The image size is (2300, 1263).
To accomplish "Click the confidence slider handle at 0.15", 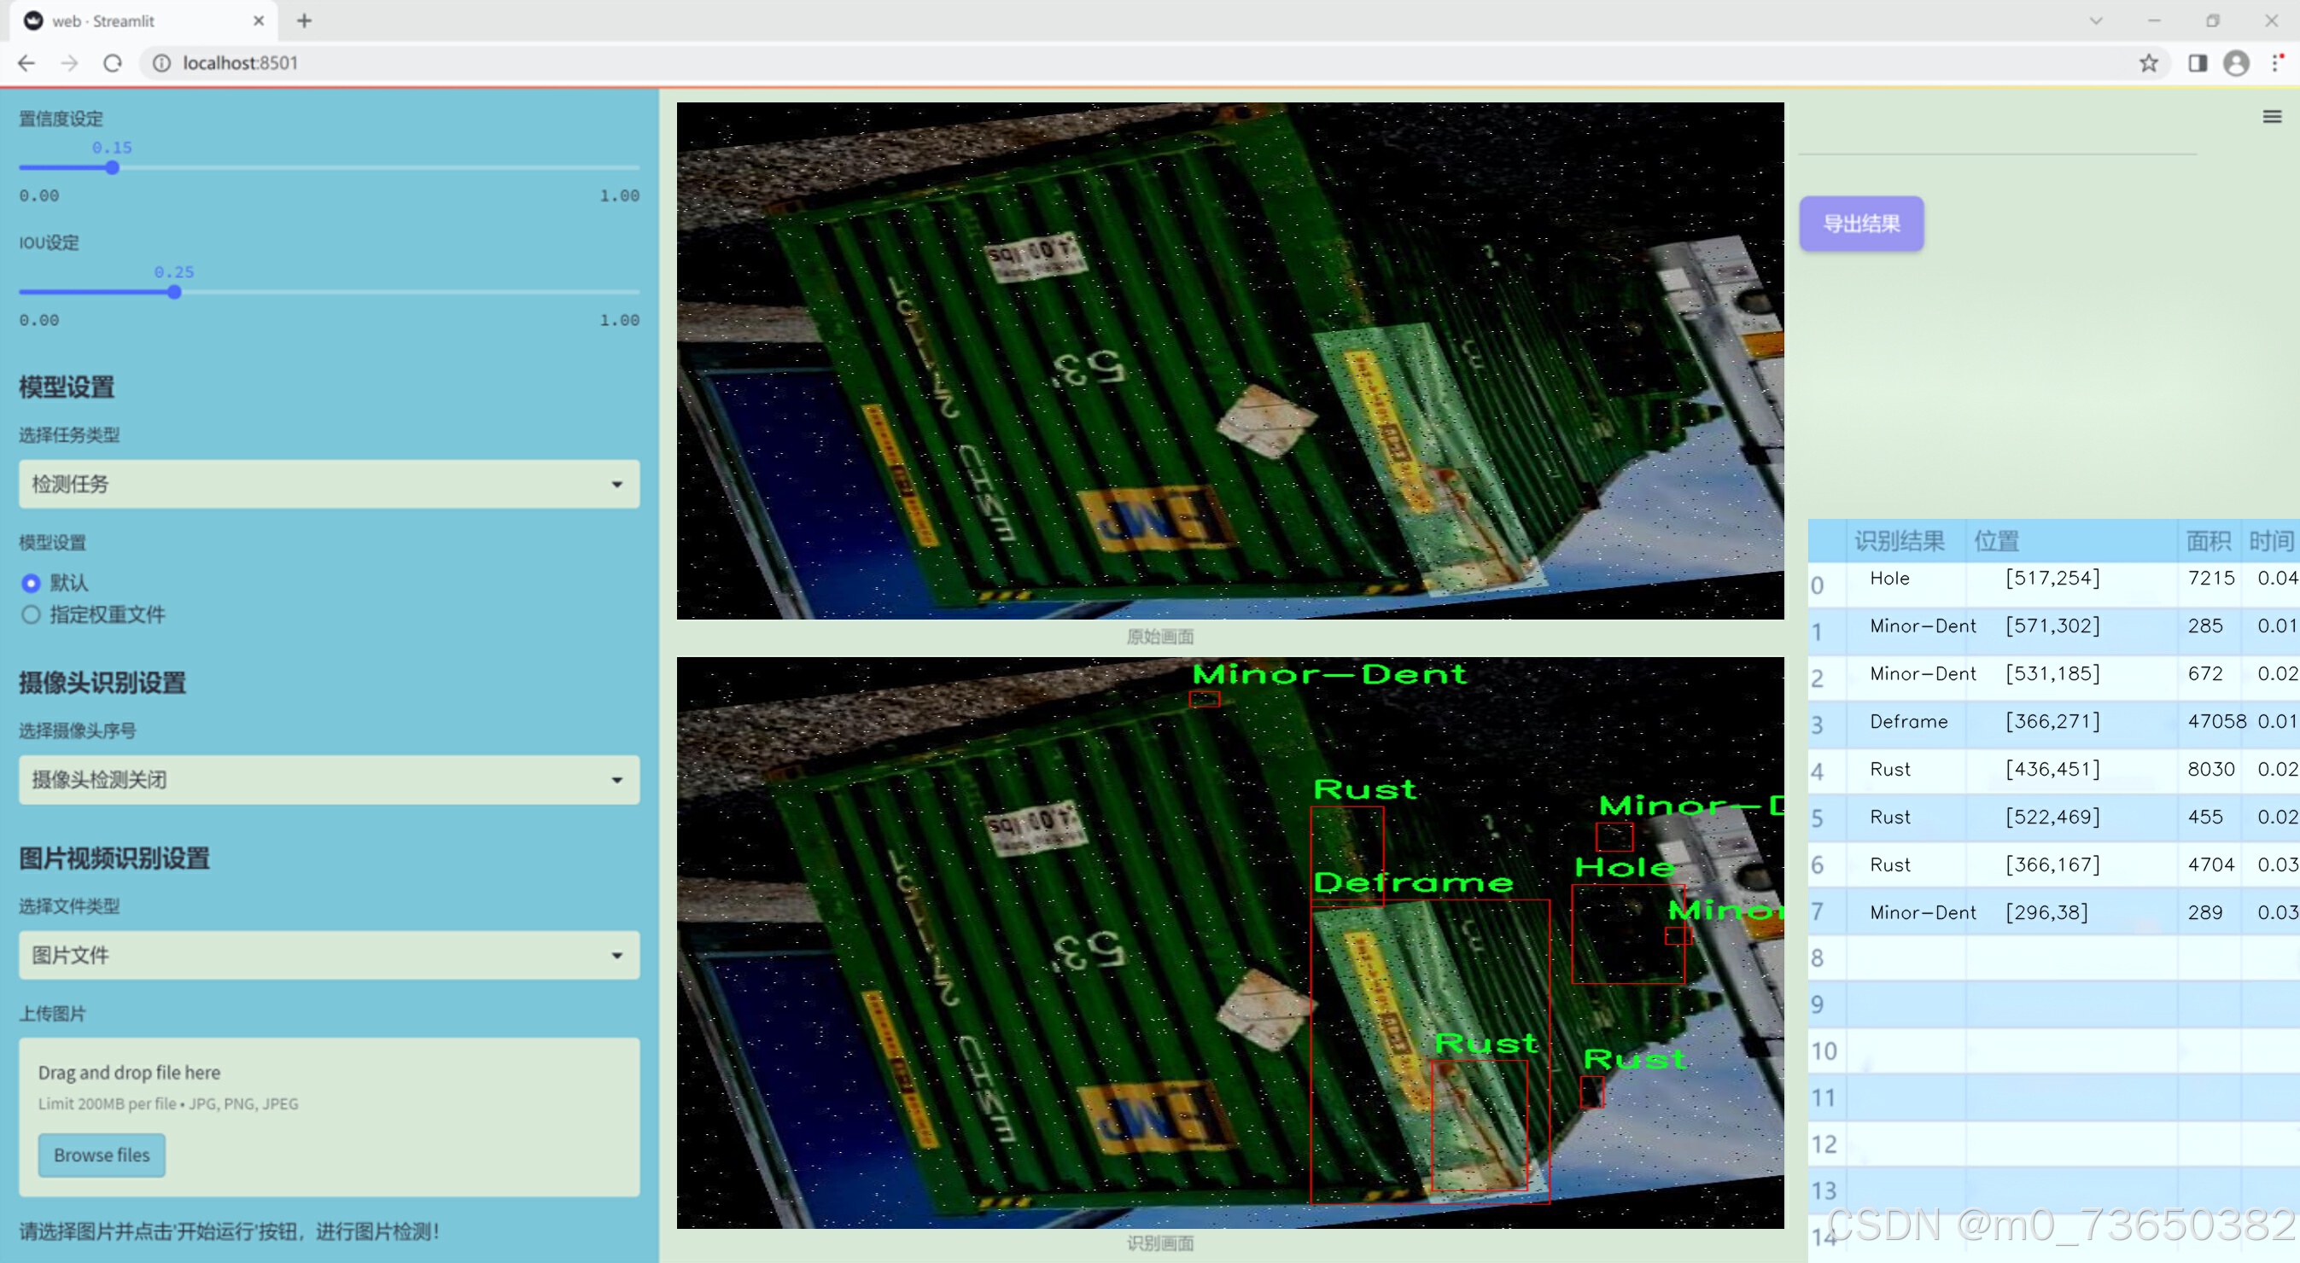I will click(x=113, y=168).
